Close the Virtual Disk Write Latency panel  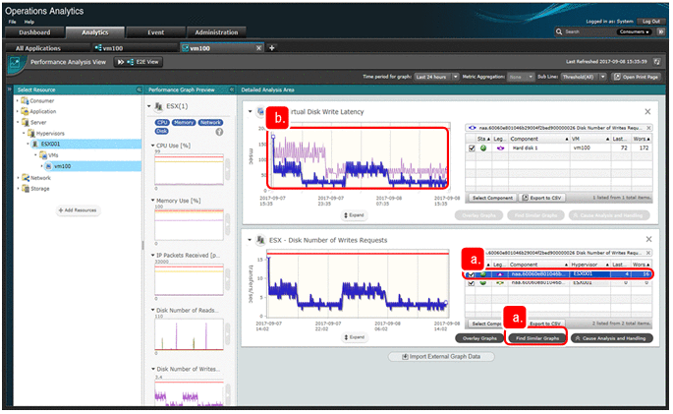pyautogui.click(x=647, y=112)
